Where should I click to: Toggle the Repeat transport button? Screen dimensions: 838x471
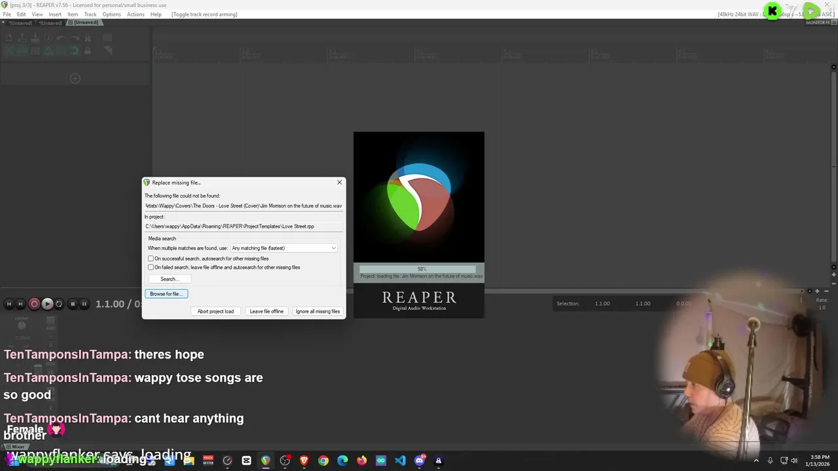click(59, 304)
